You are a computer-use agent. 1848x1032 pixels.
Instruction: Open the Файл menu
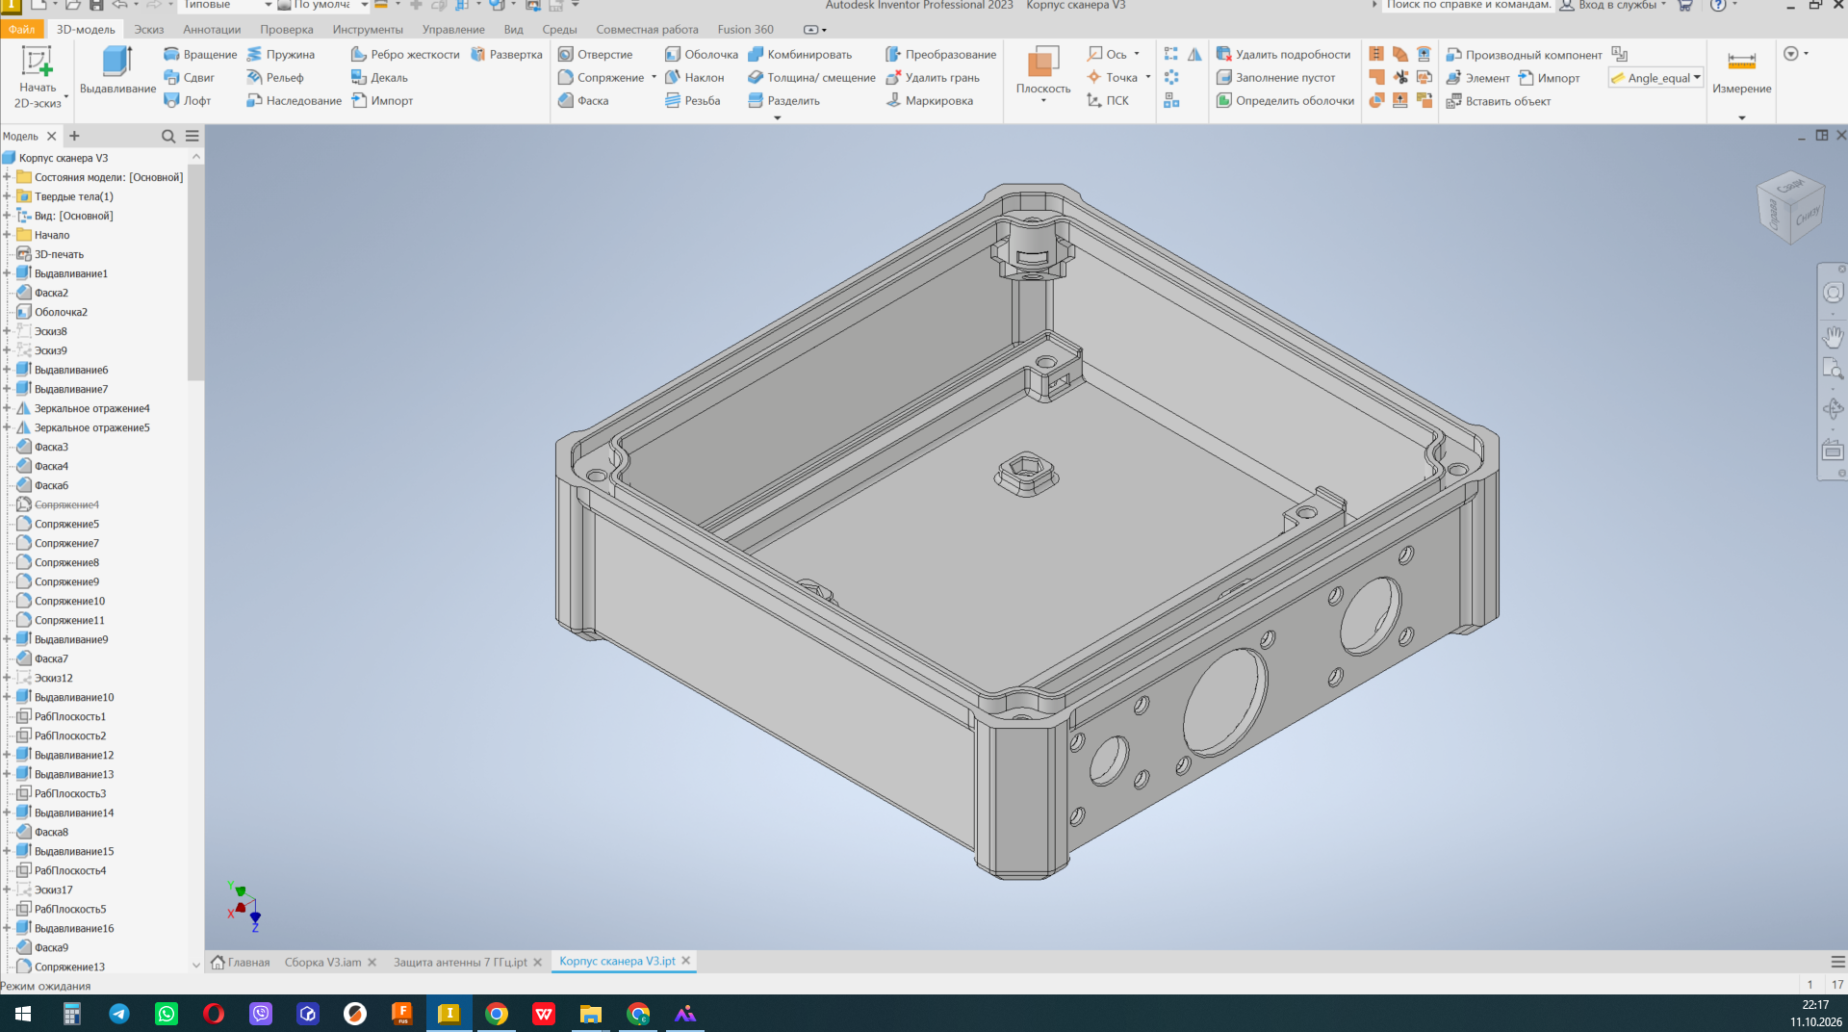22,29
